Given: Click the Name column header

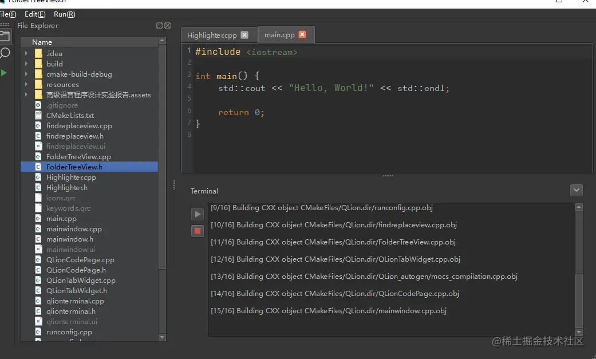Looking at the screenshot, I should 89,42.
